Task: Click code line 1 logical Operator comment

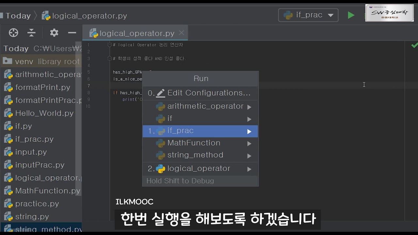Action: tap(148, 45)
